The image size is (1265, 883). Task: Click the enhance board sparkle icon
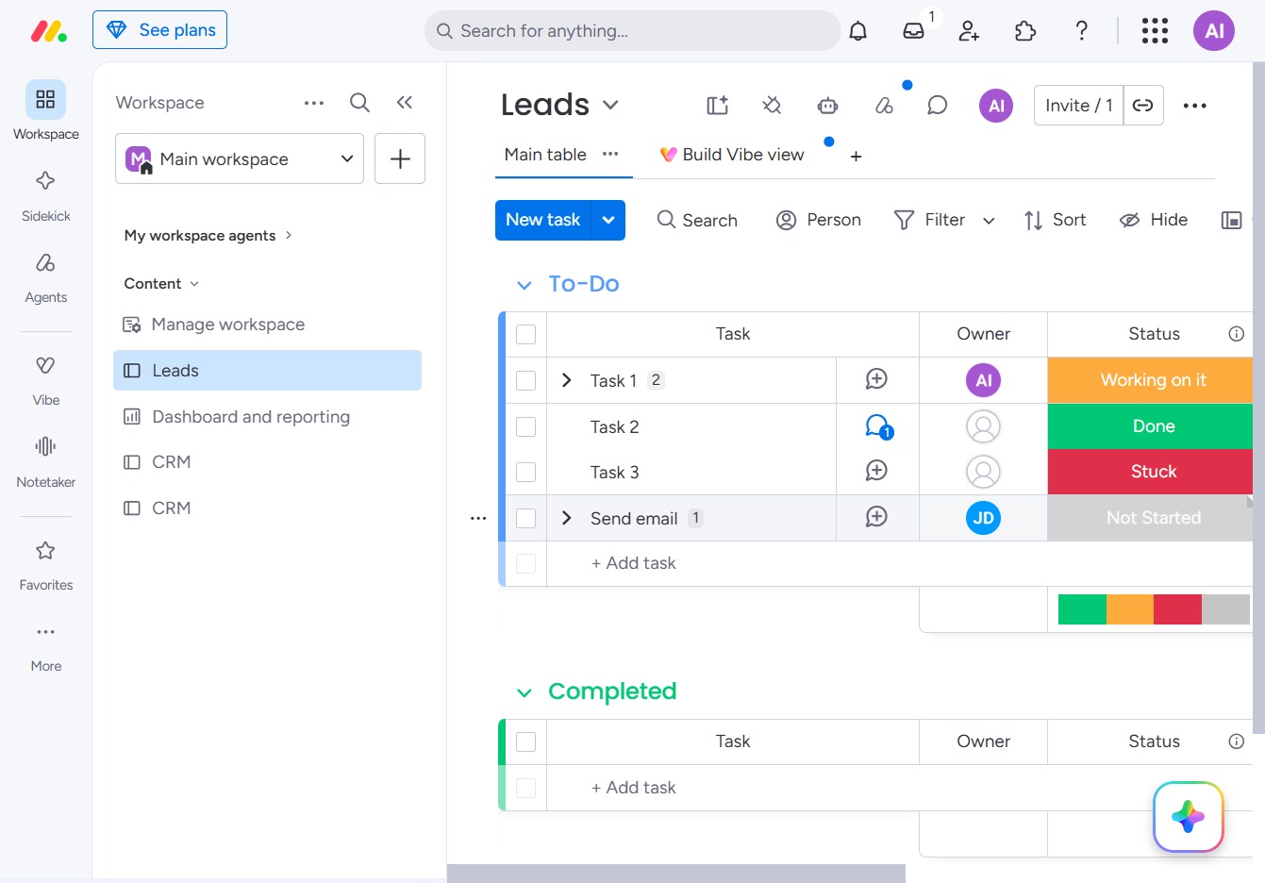click(718, 106)
